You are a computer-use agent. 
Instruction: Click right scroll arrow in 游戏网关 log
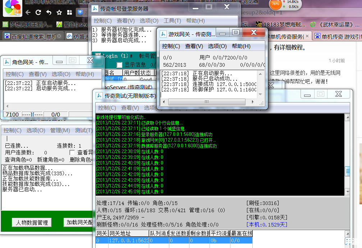click(253, 102)
